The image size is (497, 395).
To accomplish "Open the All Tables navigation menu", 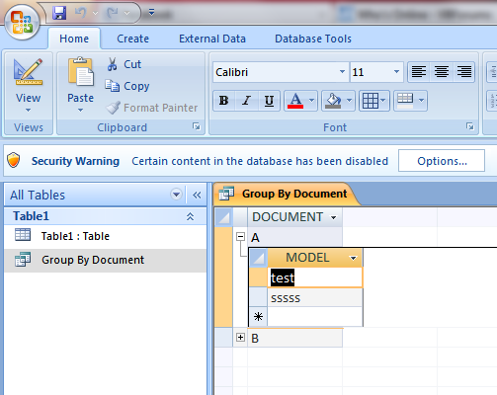I will pyautogui.click(x=176, y=195).
